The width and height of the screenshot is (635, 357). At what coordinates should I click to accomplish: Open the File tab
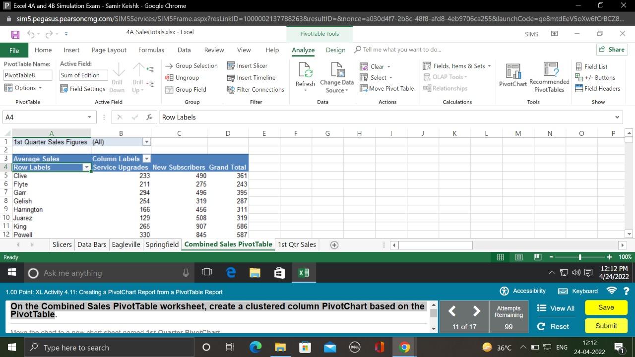coord(14,50)
